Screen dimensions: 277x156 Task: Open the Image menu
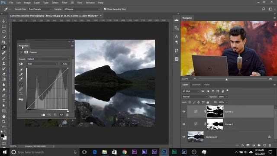(x=27, y=3)
